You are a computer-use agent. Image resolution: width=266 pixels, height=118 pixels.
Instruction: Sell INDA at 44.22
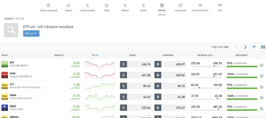click(136, 97)
